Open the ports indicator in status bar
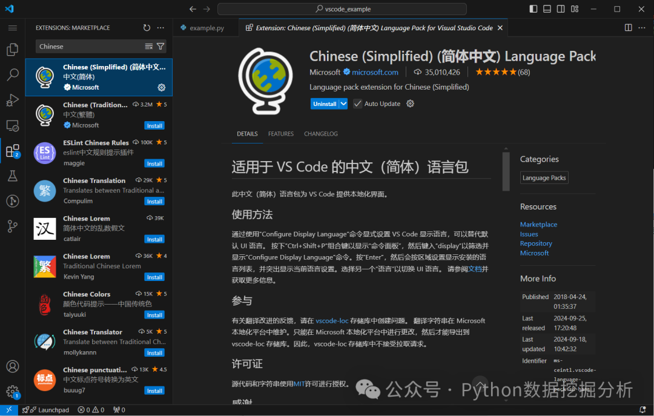This screenshot has width=654, height=416. (x=119, y=410)
